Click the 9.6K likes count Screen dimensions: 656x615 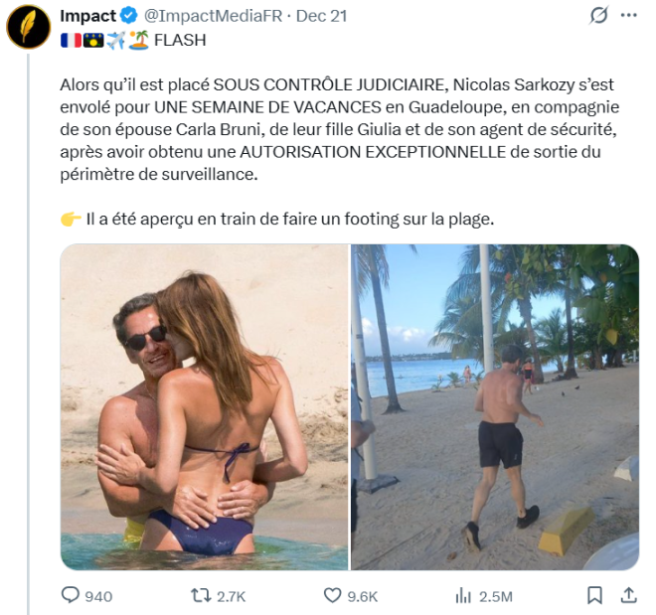[x=363, y=596]
